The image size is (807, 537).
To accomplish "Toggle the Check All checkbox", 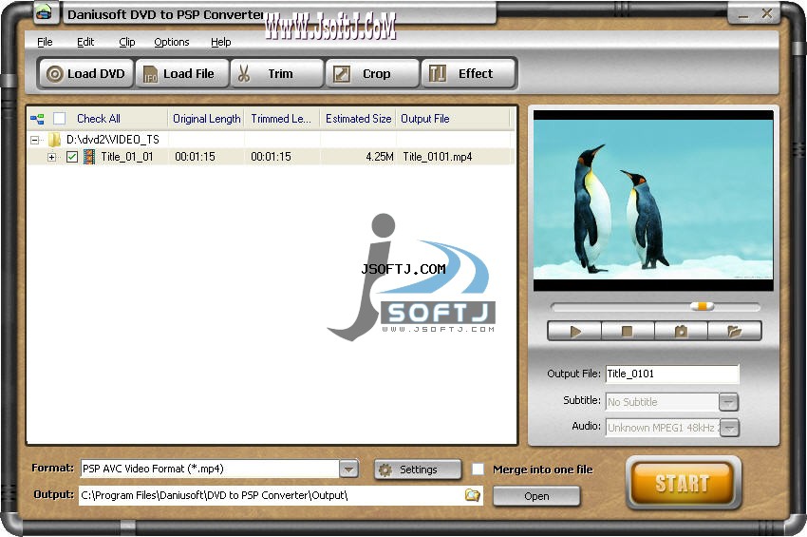I will click(60, 119).
